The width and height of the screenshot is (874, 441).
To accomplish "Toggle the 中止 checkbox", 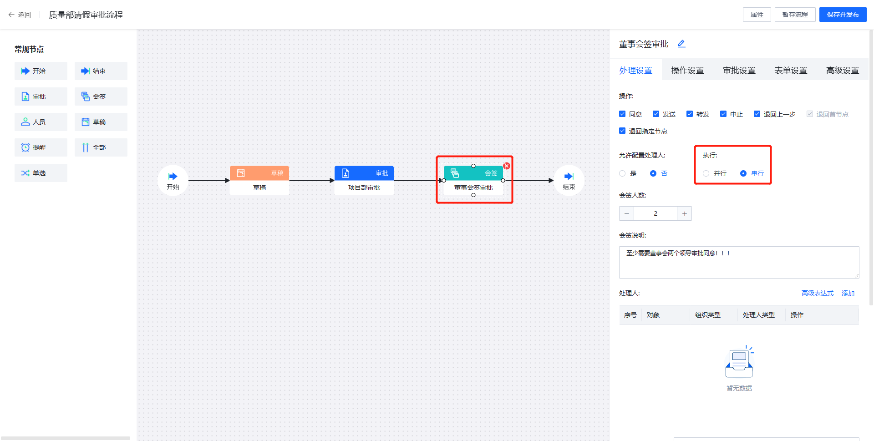I will (x=723, y=114).
